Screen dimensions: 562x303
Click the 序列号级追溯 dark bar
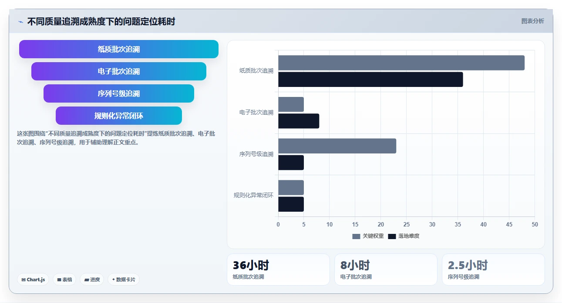(x=291, y=163)
